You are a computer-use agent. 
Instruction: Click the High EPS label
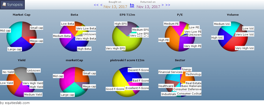pyautogui.click(x=121, y=24)
